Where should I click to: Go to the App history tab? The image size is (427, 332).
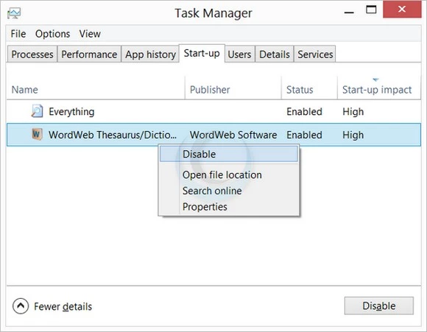pos(150,54)
